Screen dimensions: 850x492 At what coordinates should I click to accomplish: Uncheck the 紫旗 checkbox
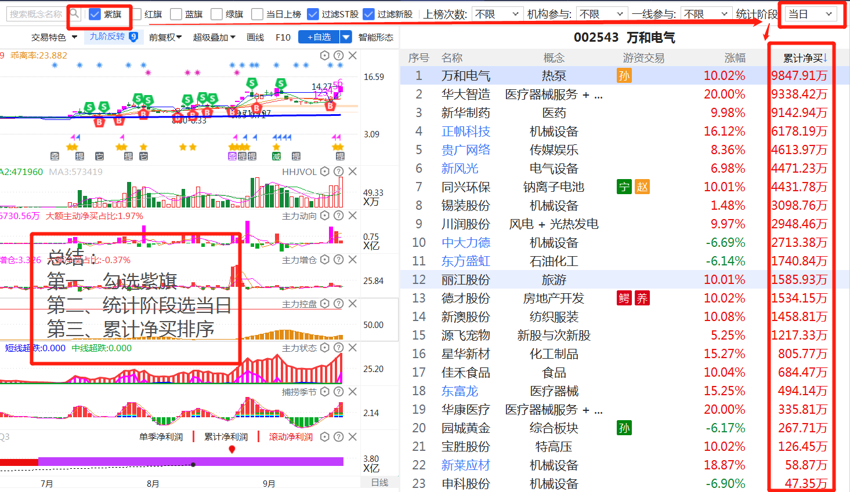pos(95,14)
